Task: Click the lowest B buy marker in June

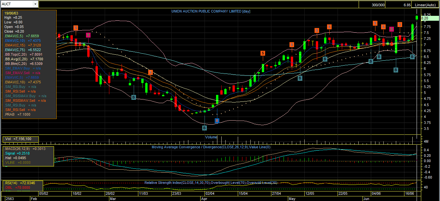Action: pos(396,70)
